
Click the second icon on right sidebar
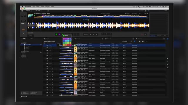167,62
